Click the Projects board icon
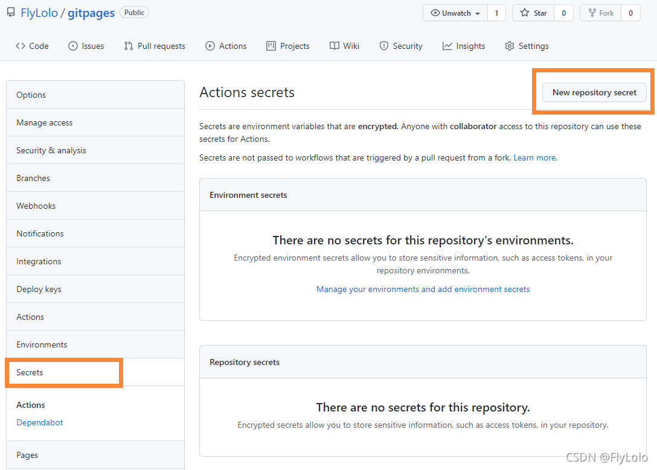The width and height of the screenshot is (657, 470). click(271, 46)
